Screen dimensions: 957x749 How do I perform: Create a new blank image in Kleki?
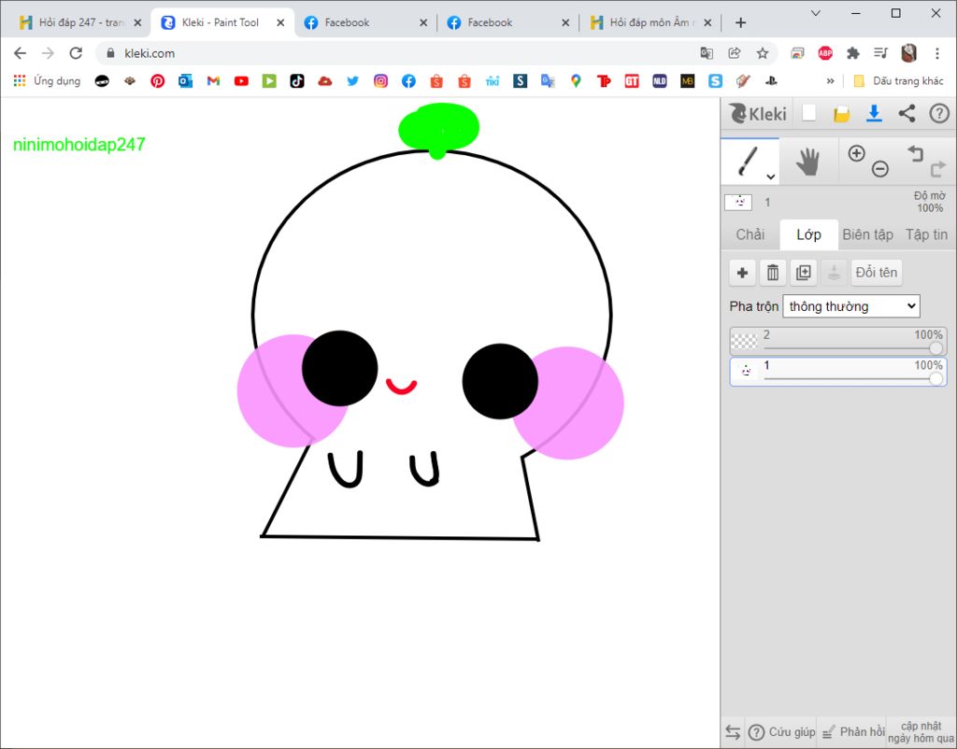click(808, 113)
